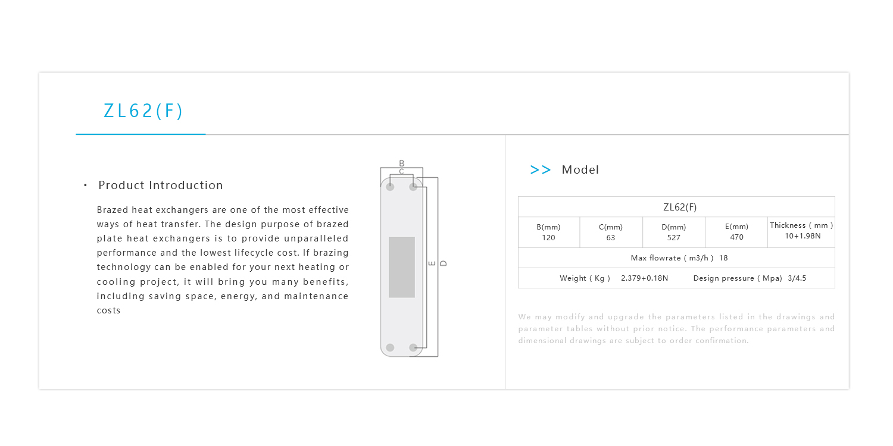Click the D dimension label beside the diagram
Viewport: 893px width, 446px height.
[444, 263]
